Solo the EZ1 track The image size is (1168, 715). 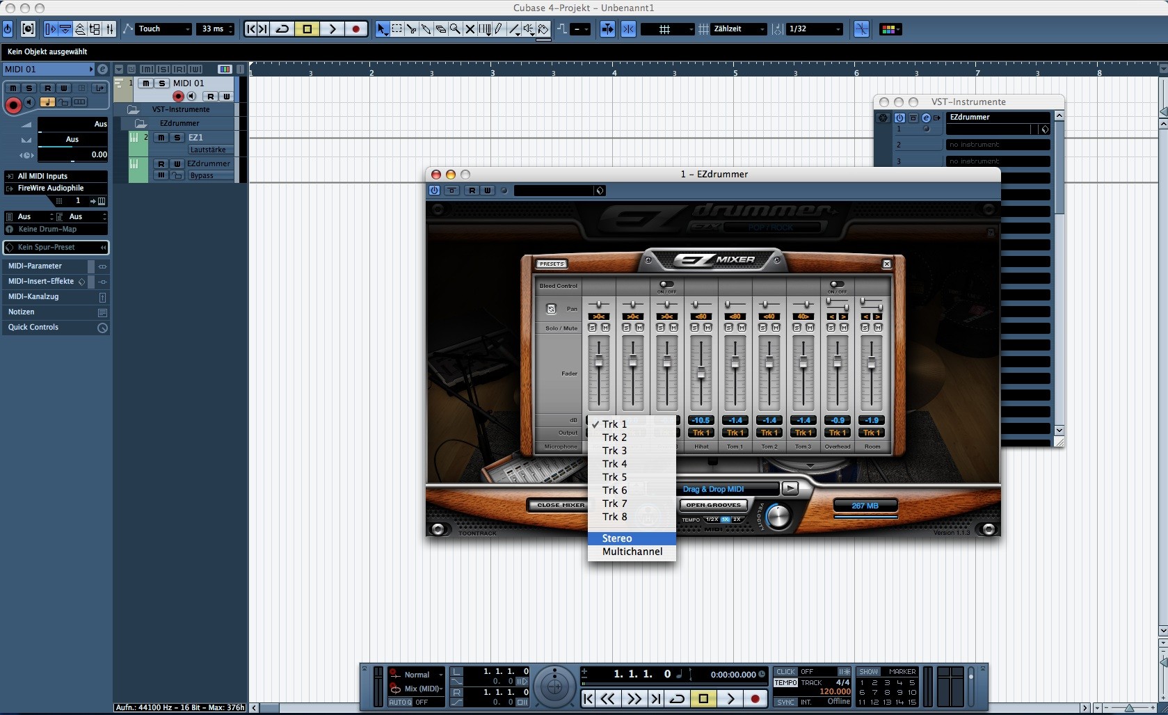[177, 138]
